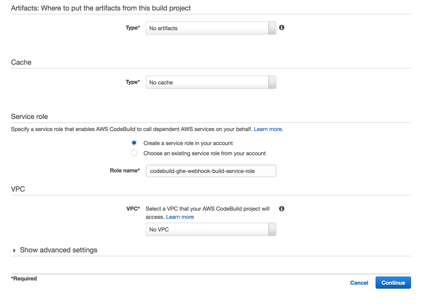Open the Artifacts Type 'No artifacts' dropdown
445x308 pixels.
click(x=208, y=28)
